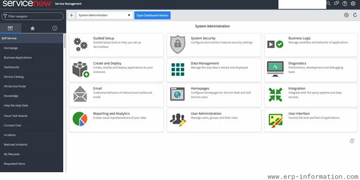The height and width of the screenshot is (180, 360).
Task: Click the Data Management grid icon
Action: click(178, 69)
